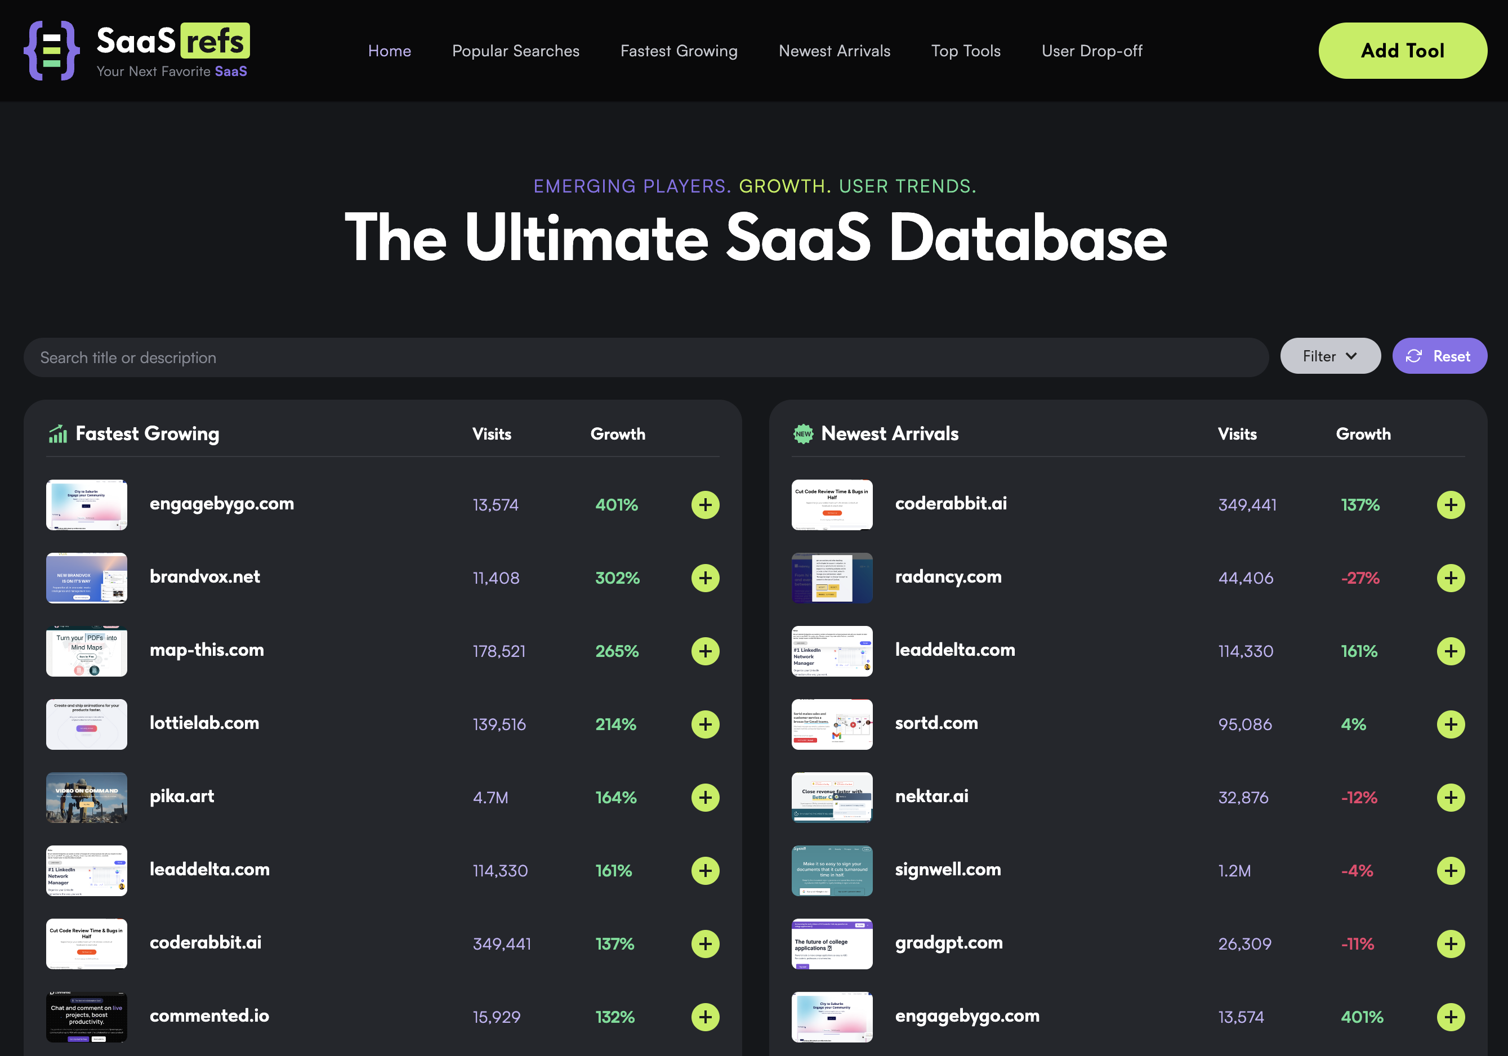Viewport: 1508px width, 1056px height.
Task: Click the 401% growth value in Fastest Growing
Action: click(617, 505)
